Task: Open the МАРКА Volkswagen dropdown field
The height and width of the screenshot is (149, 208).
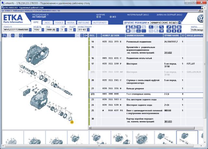Action: point(197,30)
